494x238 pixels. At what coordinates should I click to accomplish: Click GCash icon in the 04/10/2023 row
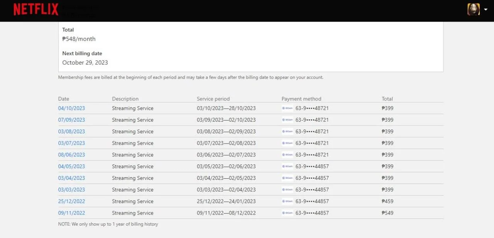[288, 108]
